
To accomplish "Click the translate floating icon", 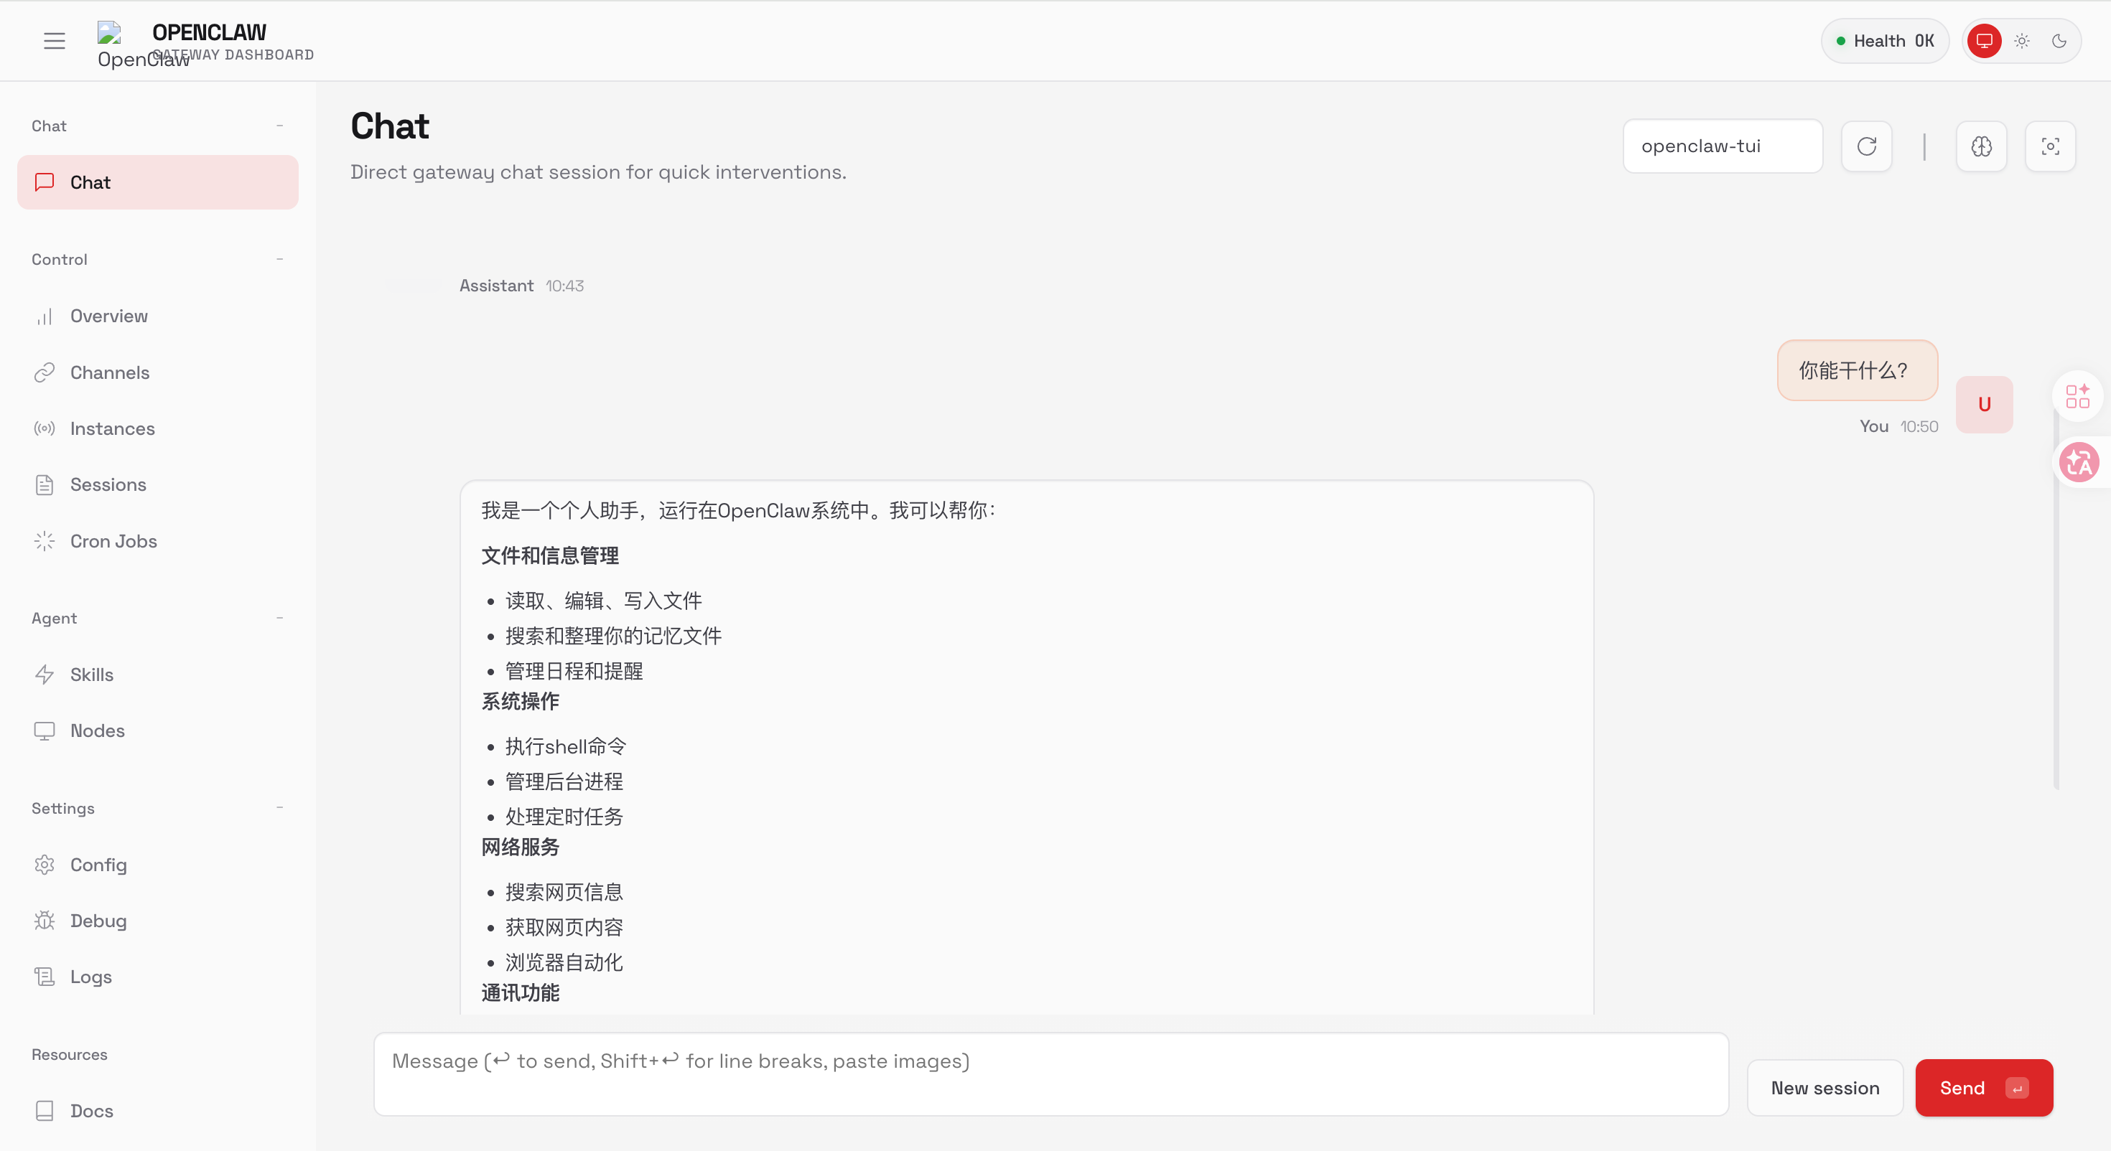I will point(2079,463).
